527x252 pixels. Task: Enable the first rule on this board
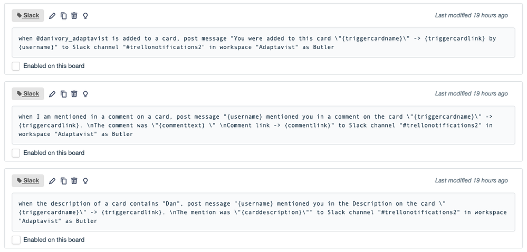tap(16, 66)
